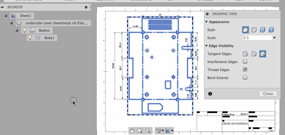
Task: Close the Drawing View dialog
Action: [x=268, y=94]
